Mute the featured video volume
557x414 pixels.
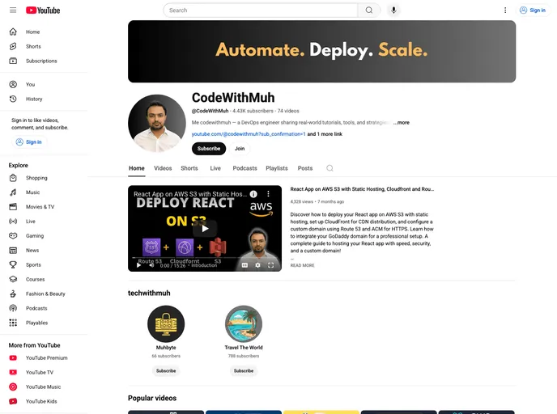(x=151, y=265)
